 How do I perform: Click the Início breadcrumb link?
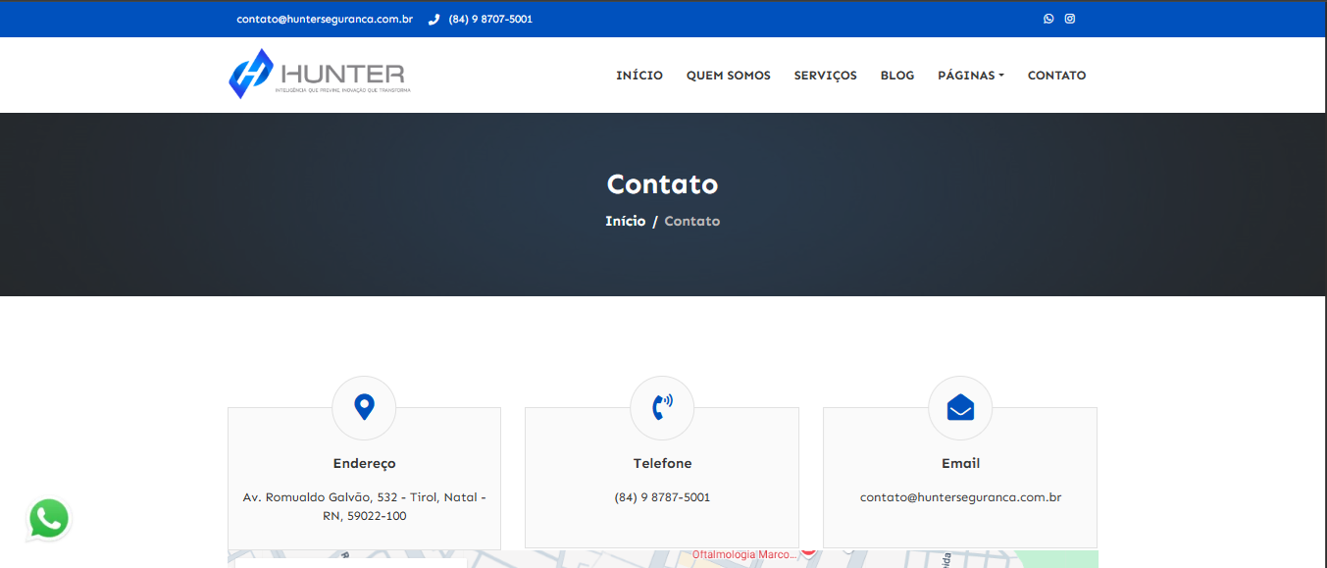tap(625, 221)
